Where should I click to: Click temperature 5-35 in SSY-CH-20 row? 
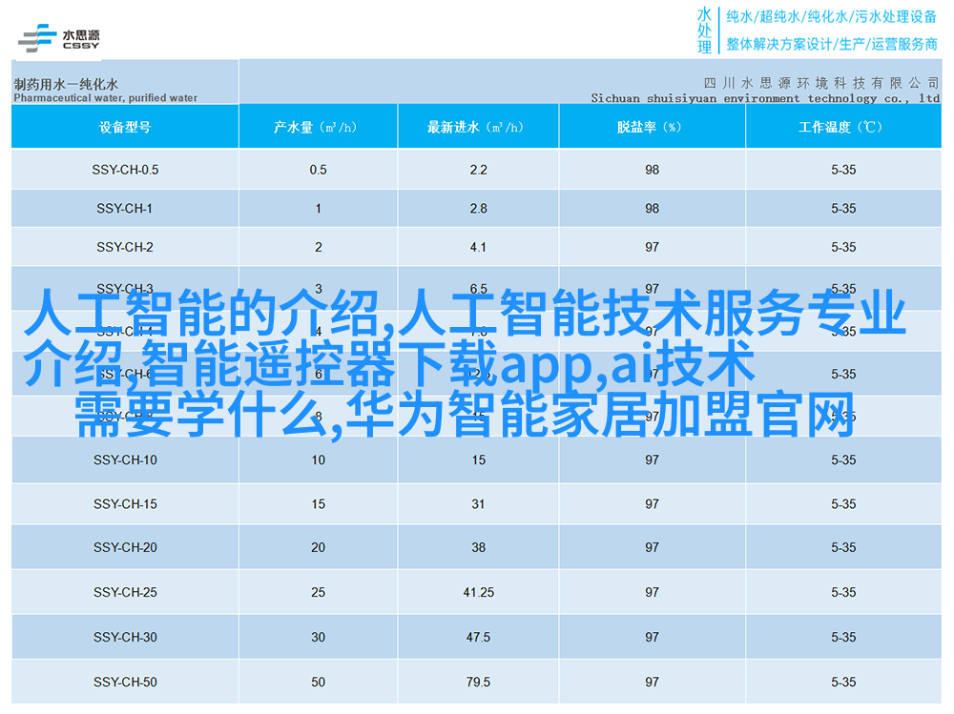[843, 547]
